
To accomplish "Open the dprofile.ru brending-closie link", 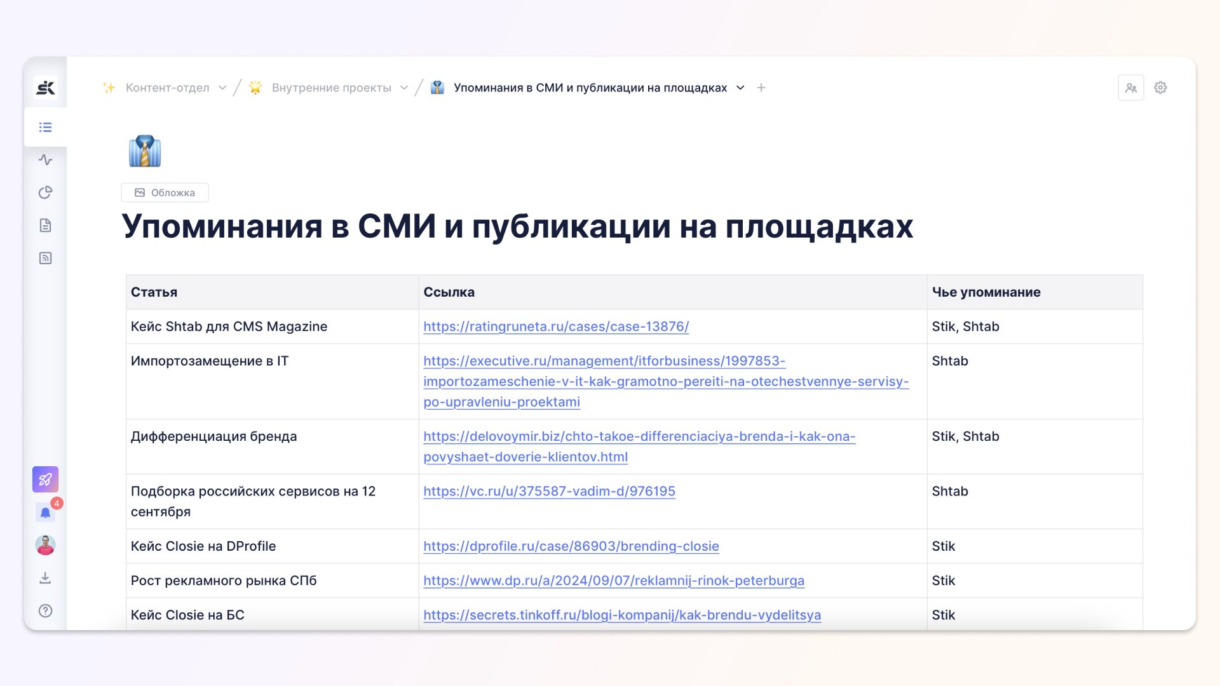I will [571, 546].
